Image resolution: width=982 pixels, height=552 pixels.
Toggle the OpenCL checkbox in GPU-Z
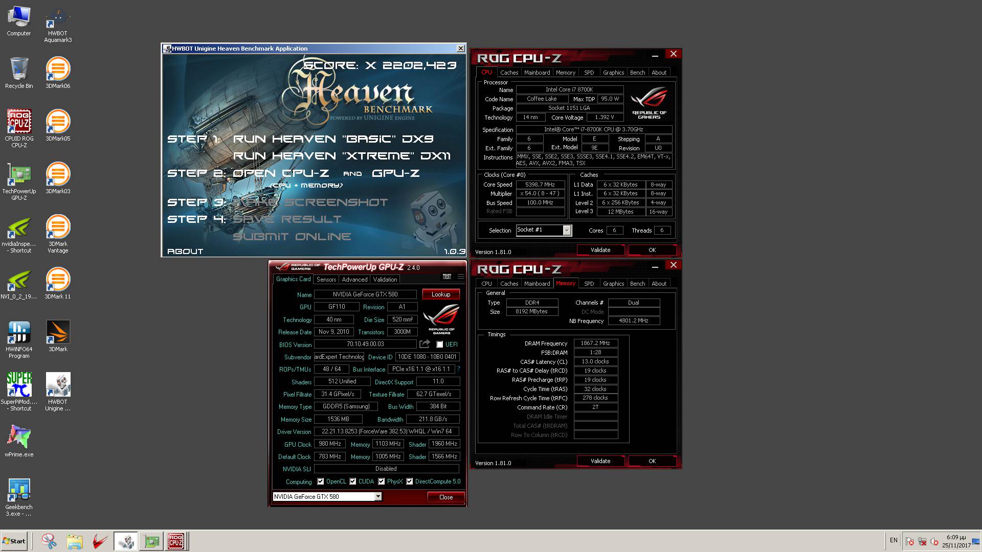tap(321, 481)
